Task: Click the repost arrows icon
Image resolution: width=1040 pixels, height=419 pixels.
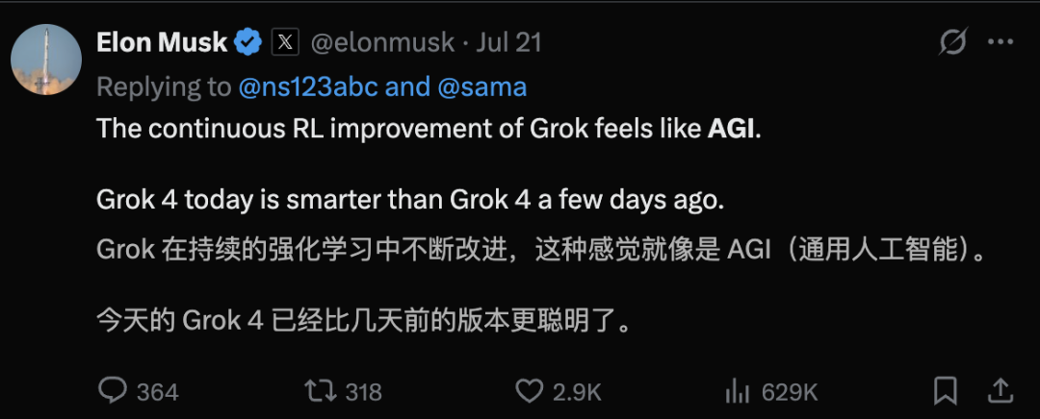Action: pyautogui.click(x=319, y=390)
